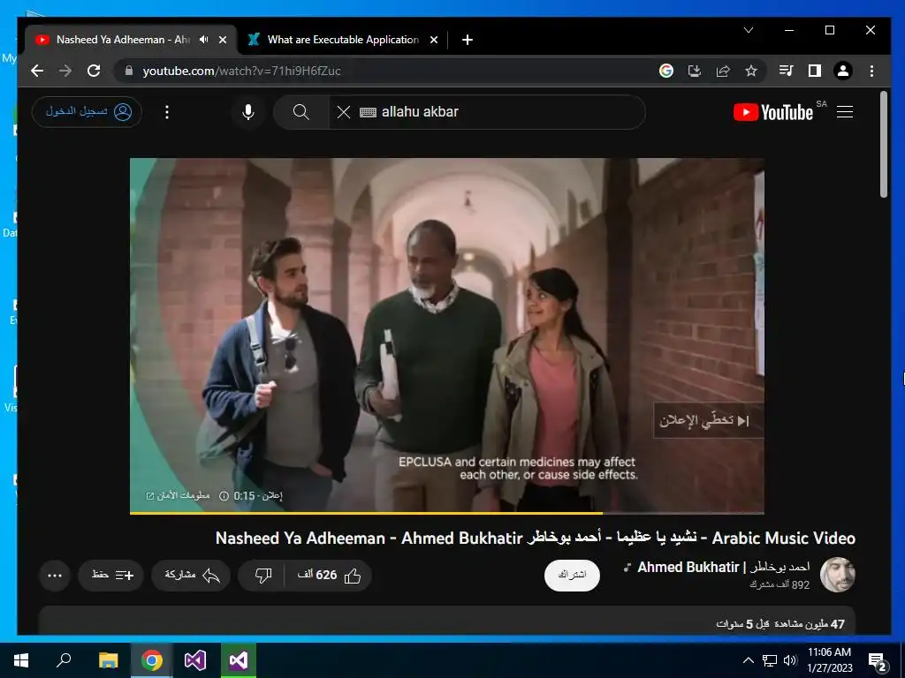905x678 pixels.
Task: Open the Chrome profile avatar
Action: click(x=842, y=71)
